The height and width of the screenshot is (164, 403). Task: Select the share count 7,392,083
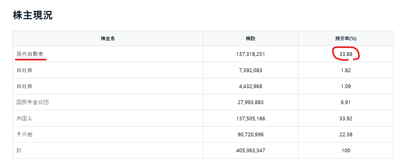(x=250, y=71)
